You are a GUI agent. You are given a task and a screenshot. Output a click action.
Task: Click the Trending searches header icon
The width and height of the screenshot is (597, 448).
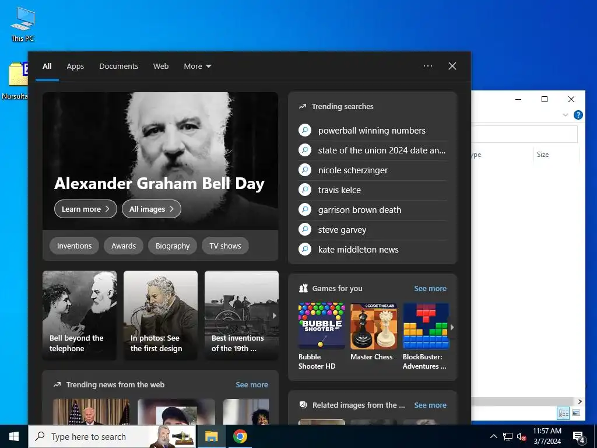303,106
